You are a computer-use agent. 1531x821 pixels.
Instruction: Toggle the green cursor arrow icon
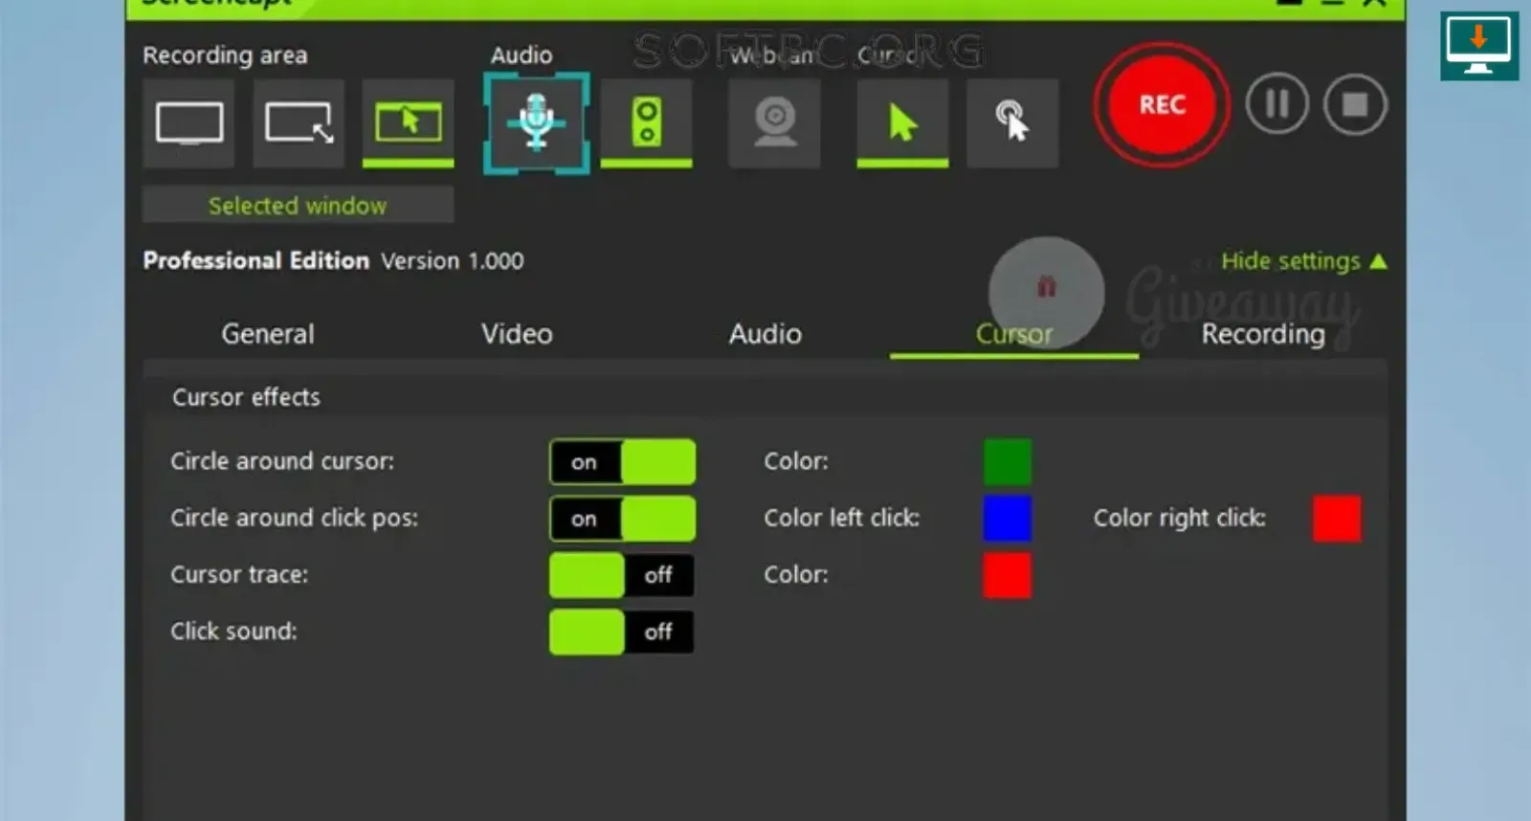point(902,123)
